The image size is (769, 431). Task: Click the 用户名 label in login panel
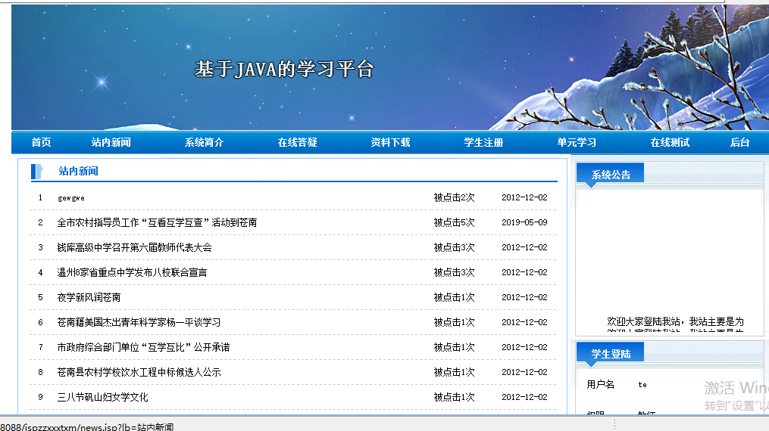(600, 385)
